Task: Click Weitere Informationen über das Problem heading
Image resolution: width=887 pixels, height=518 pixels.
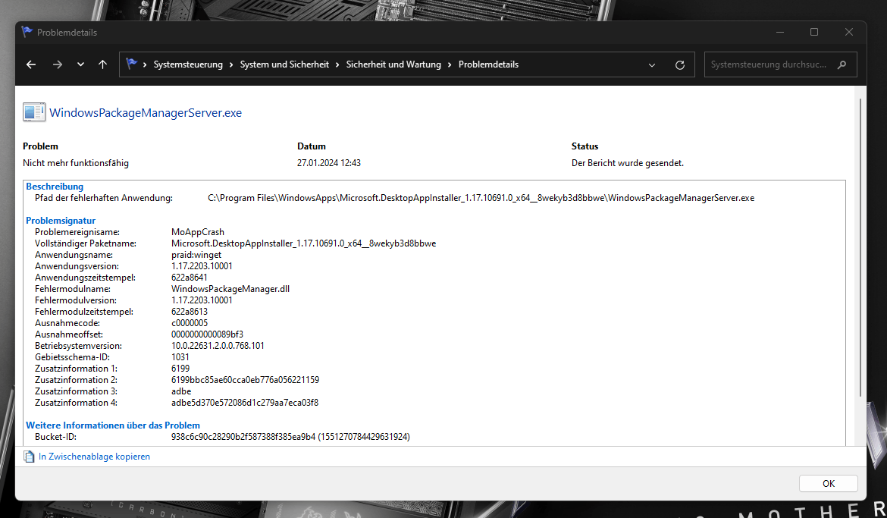Action: pos(112,425)
